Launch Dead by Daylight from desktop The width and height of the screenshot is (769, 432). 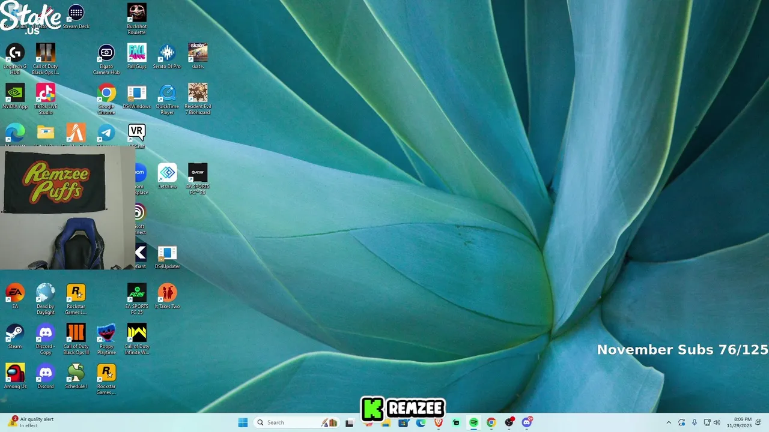pos(46,299)
